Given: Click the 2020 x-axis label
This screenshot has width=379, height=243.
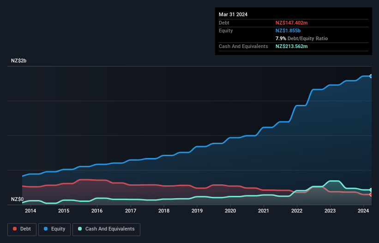Looking at the screenshot, I should click(230, 211).
